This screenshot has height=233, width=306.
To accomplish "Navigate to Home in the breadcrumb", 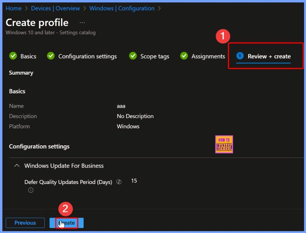I will [14, 8].
